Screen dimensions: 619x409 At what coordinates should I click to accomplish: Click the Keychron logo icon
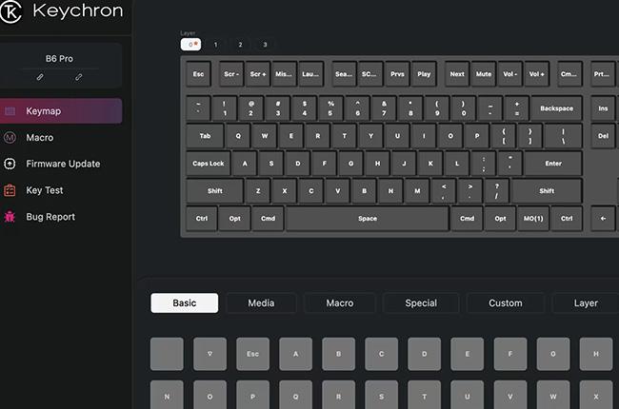10,11
